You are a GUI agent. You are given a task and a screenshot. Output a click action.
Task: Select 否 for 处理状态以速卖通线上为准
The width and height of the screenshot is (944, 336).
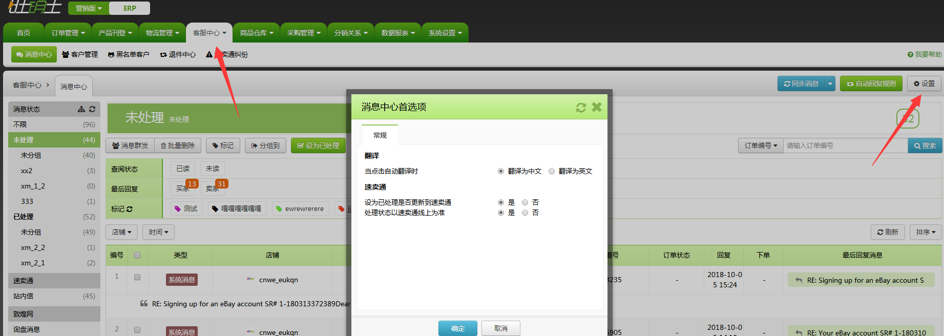click(x=525, y=213)
